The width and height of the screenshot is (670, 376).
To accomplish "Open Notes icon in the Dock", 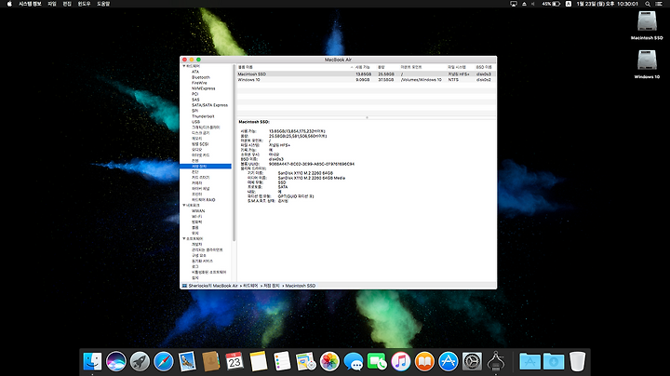I will click(259, 361).
